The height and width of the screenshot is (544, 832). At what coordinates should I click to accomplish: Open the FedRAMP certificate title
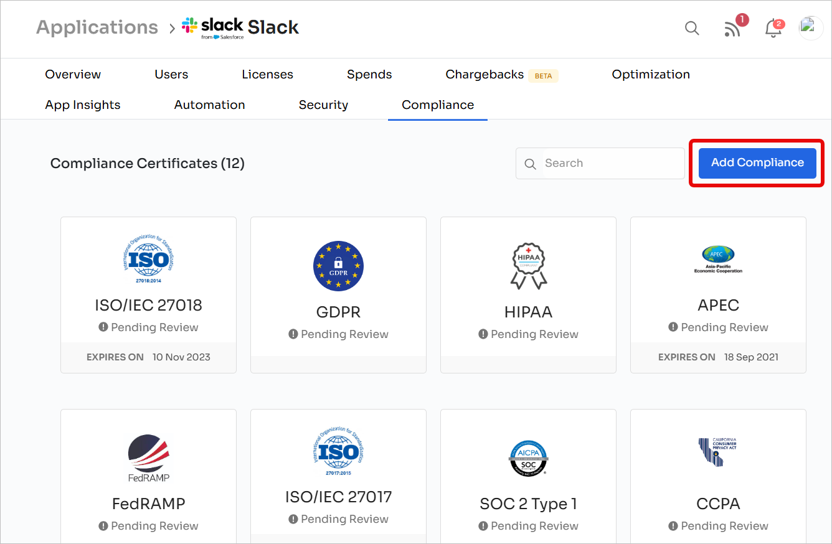(148, 504)
